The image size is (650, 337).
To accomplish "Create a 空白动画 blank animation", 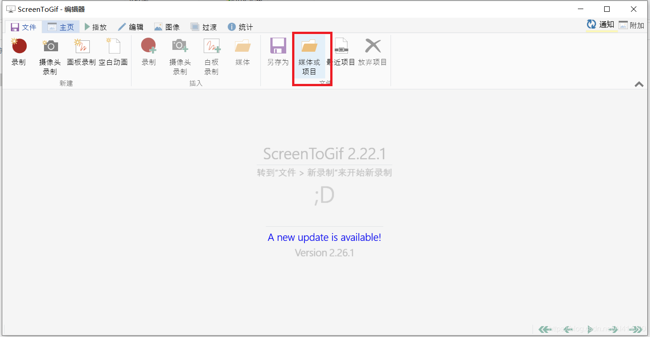I will click(113, 53).
